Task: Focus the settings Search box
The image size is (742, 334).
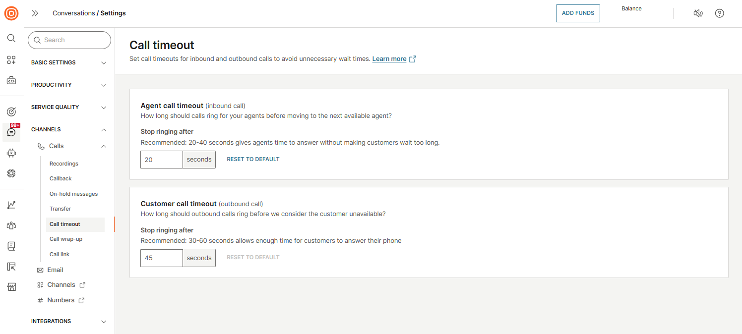Action: tap(69, 40)
